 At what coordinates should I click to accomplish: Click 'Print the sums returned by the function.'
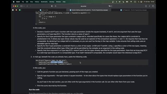pos(52,86)
